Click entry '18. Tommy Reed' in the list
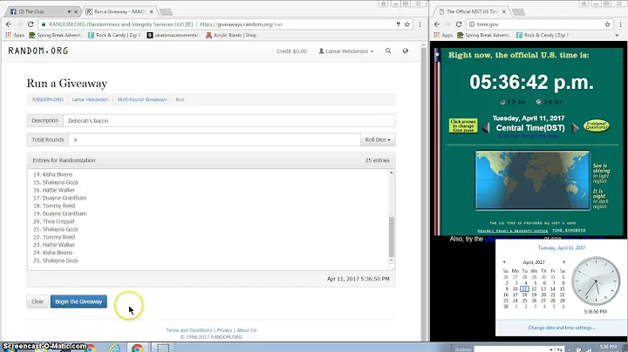The image size is (628, 352). click(54, 206)
